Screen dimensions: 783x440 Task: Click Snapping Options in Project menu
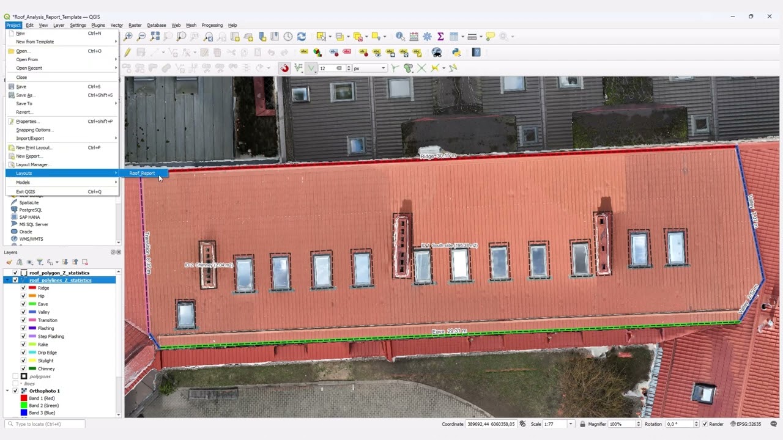pos(61,130)
